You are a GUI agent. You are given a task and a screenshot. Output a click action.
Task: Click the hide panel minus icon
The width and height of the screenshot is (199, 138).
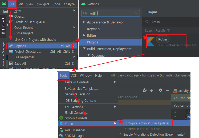(167, 90)
